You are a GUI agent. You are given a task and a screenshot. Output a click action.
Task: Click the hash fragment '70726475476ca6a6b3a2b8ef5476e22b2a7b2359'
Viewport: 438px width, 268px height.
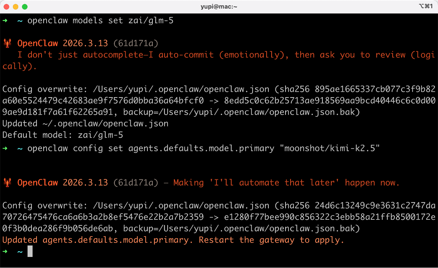pos(103,217)
